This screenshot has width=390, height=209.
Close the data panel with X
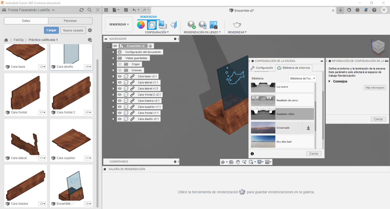98,10
